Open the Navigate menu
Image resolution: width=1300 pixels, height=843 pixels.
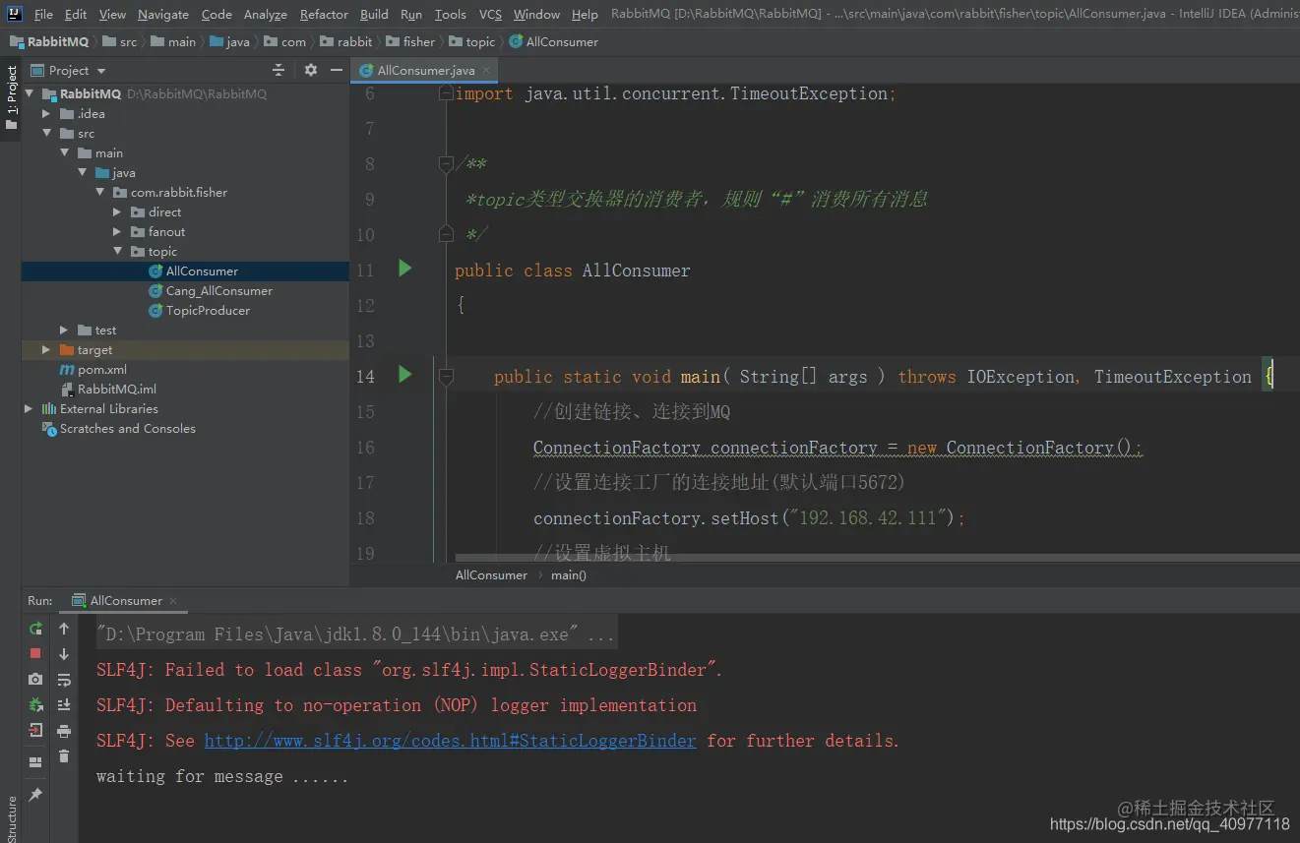(163, 14)
